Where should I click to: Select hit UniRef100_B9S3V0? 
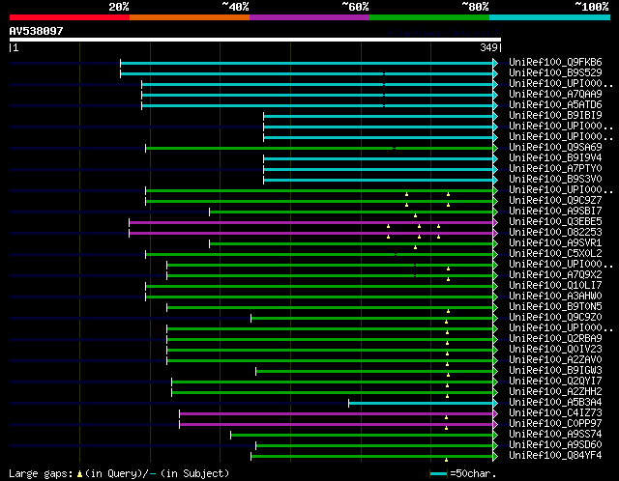pos(555,179)
